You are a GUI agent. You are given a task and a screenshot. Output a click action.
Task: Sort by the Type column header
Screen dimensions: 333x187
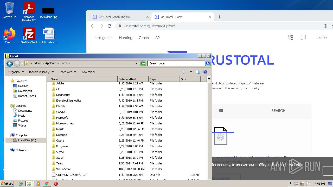[x=164, y=79]
